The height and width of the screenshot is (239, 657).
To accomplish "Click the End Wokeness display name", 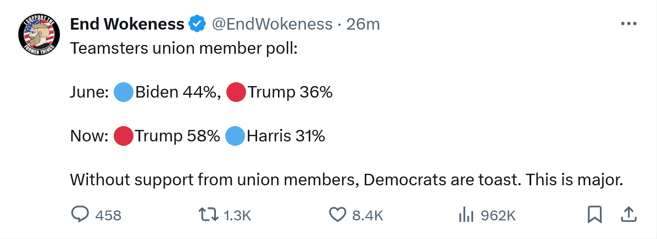I will coord(127,24).
